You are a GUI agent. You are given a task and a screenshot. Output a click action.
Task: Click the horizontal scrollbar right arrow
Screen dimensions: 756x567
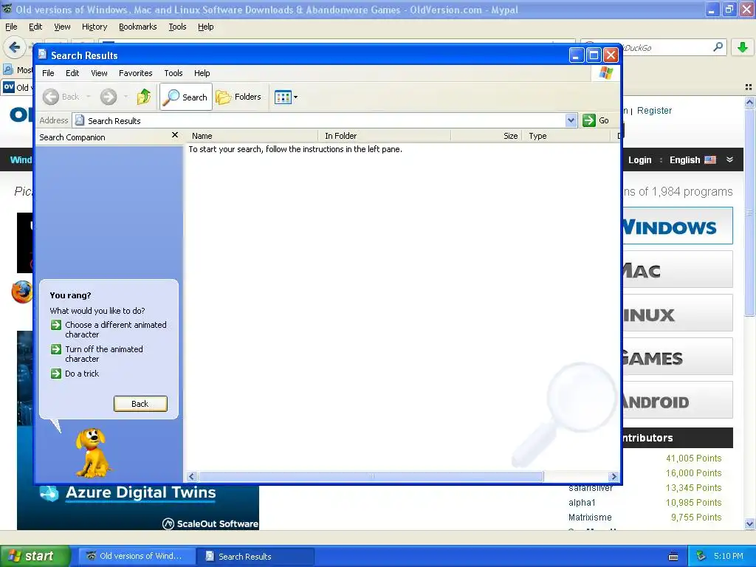pyautogui.click(x=614, y=476)
